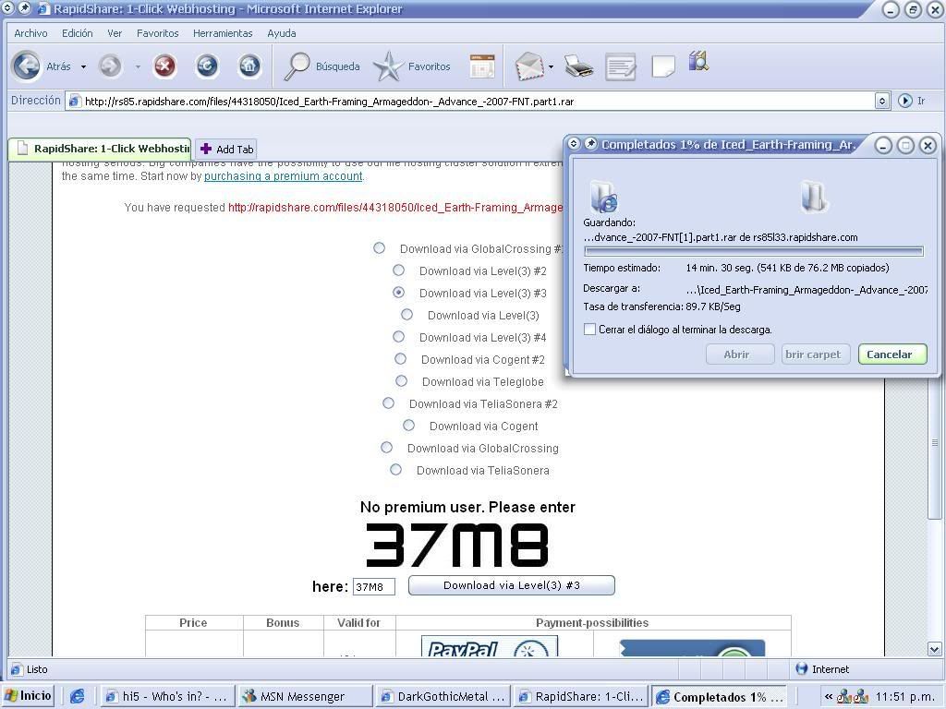This screenshot has width=946, height=709.
Task: Select Download via Level(3) #2 radio
Action: (399, 270)
